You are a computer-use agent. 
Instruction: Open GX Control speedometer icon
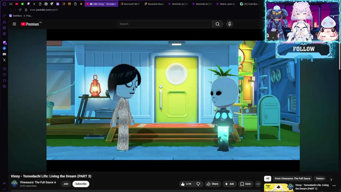(x=4, y=16)
